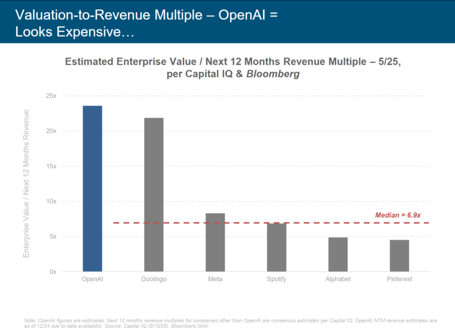Screen dimensions: 455x328
Task: Click the vertical y-axis title text
Action: [26, 184]
